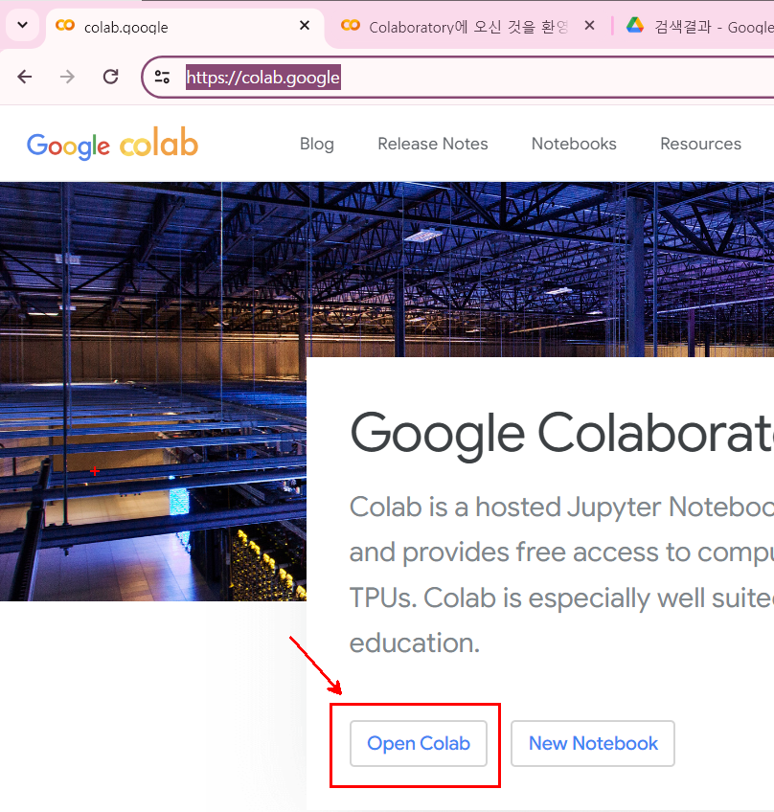This screenshot has width=774, height=812.
Task: Switch to the colab.google tab
Action: pyautogui.click(x=185, y=27)
